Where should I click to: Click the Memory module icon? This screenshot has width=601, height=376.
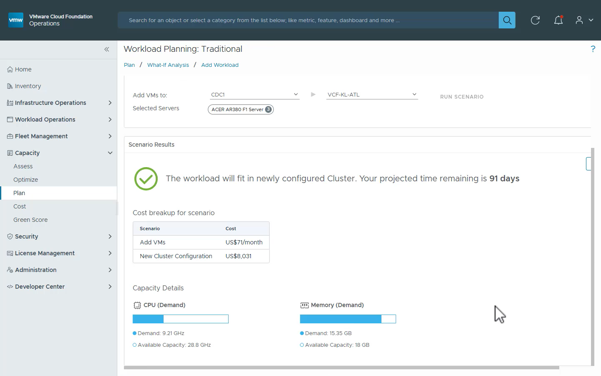(x=305, y=305)
